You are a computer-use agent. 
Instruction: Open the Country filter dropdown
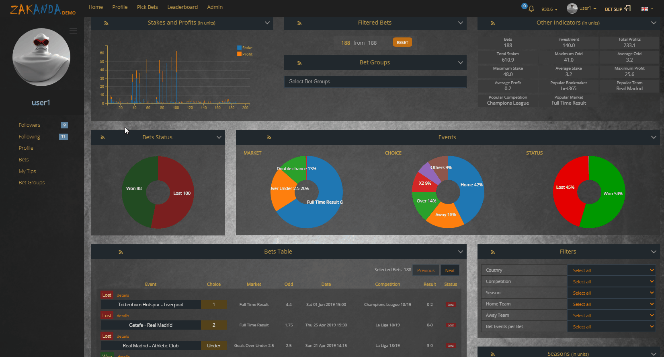(612, 270)
